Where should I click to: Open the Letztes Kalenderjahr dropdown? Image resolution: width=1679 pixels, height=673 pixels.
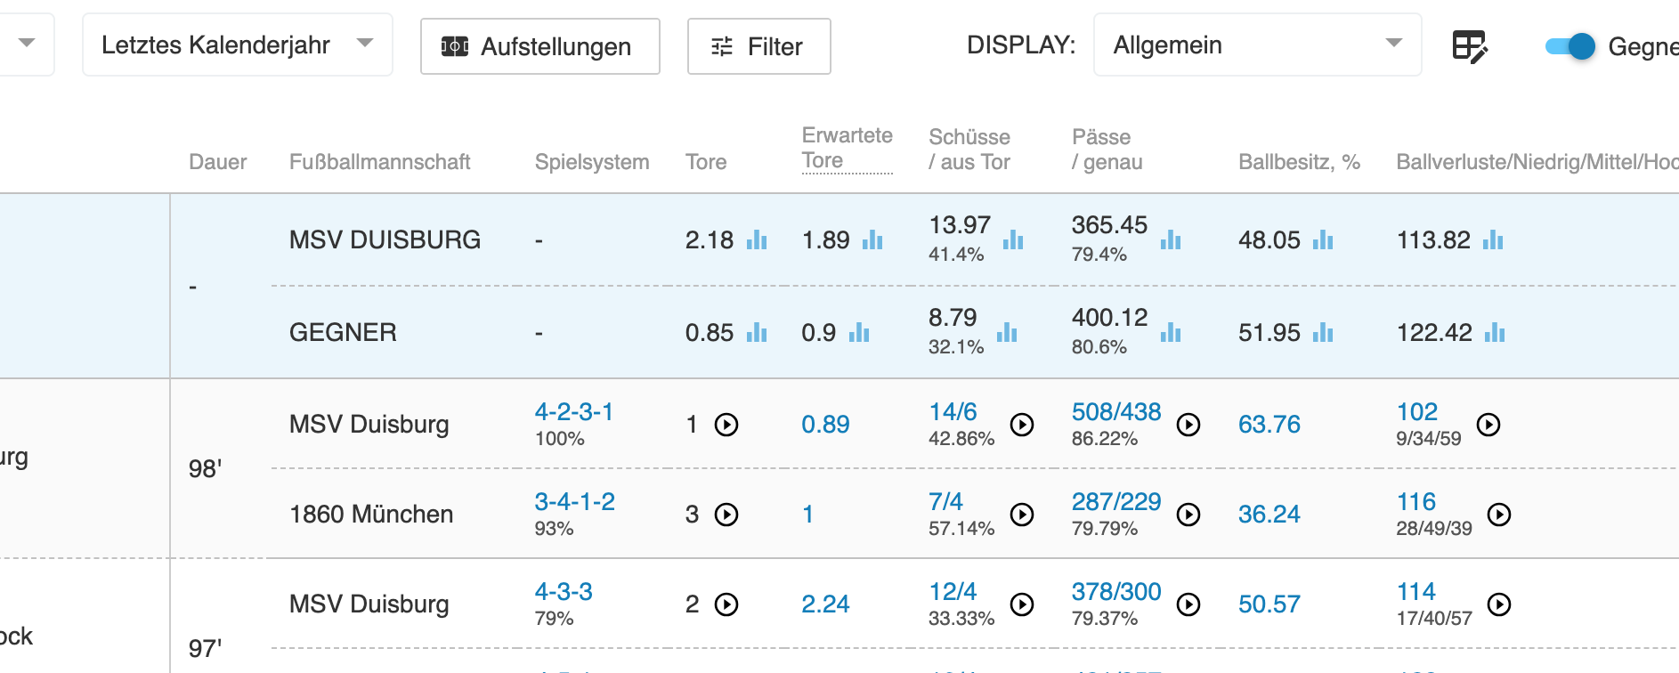point(237,45)
